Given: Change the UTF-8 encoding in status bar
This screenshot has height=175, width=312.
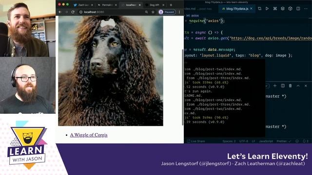Looking at the screenshot, I should coord(244,141).
